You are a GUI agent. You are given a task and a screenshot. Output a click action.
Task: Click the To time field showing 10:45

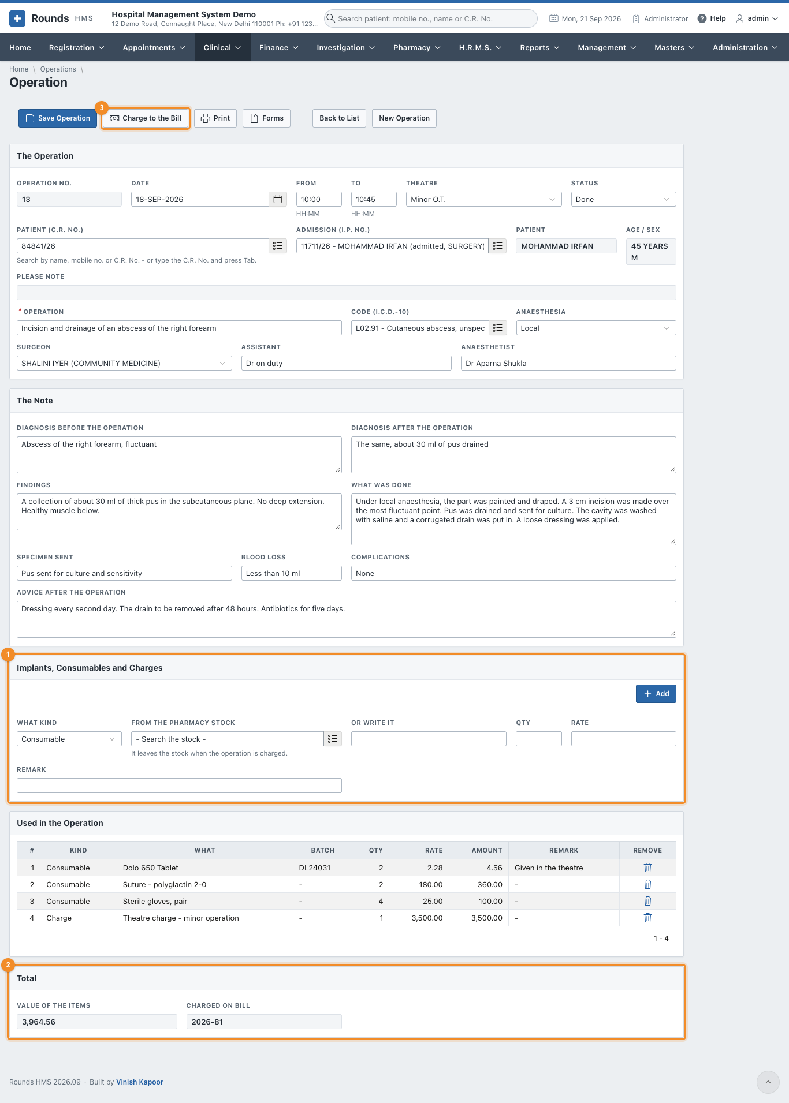(374, 199)
